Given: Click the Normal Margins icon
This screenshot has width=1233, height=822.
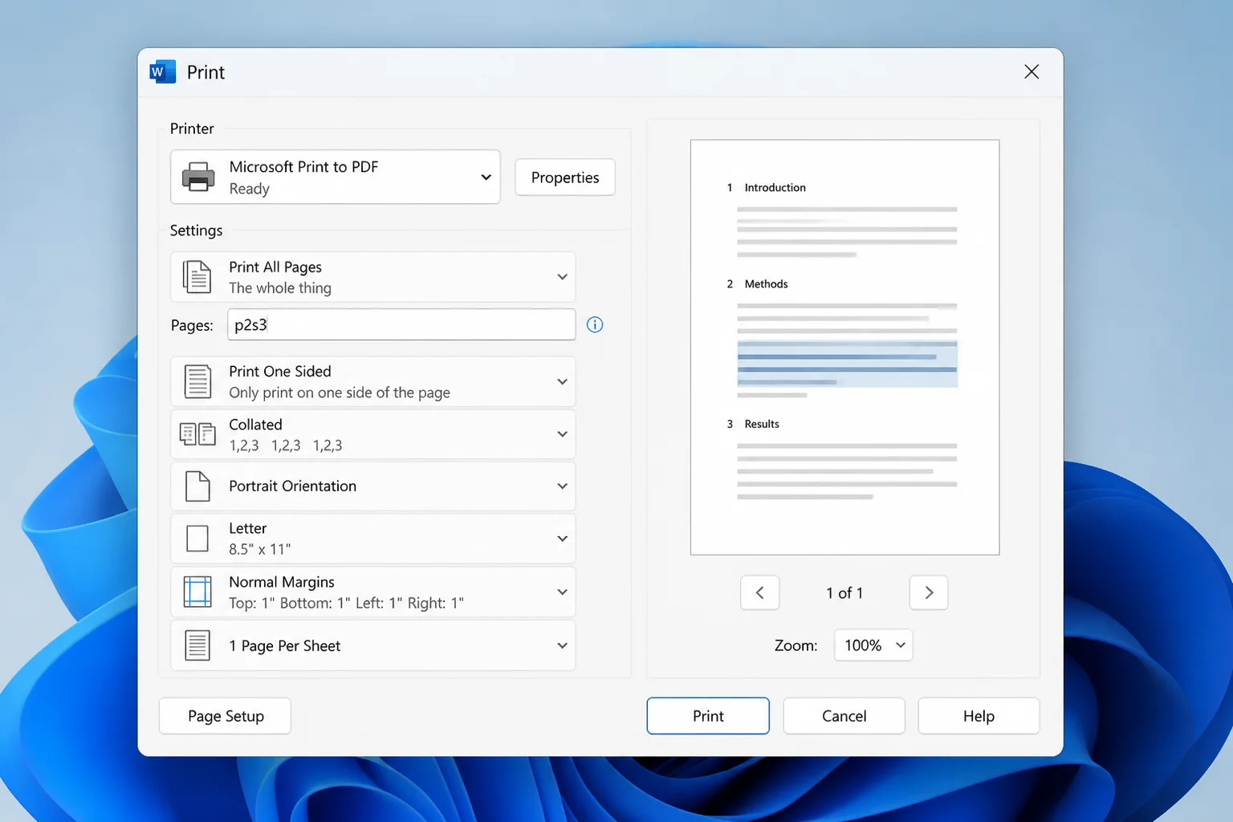Looking at the screenshot, I should [x=197, y=592].
